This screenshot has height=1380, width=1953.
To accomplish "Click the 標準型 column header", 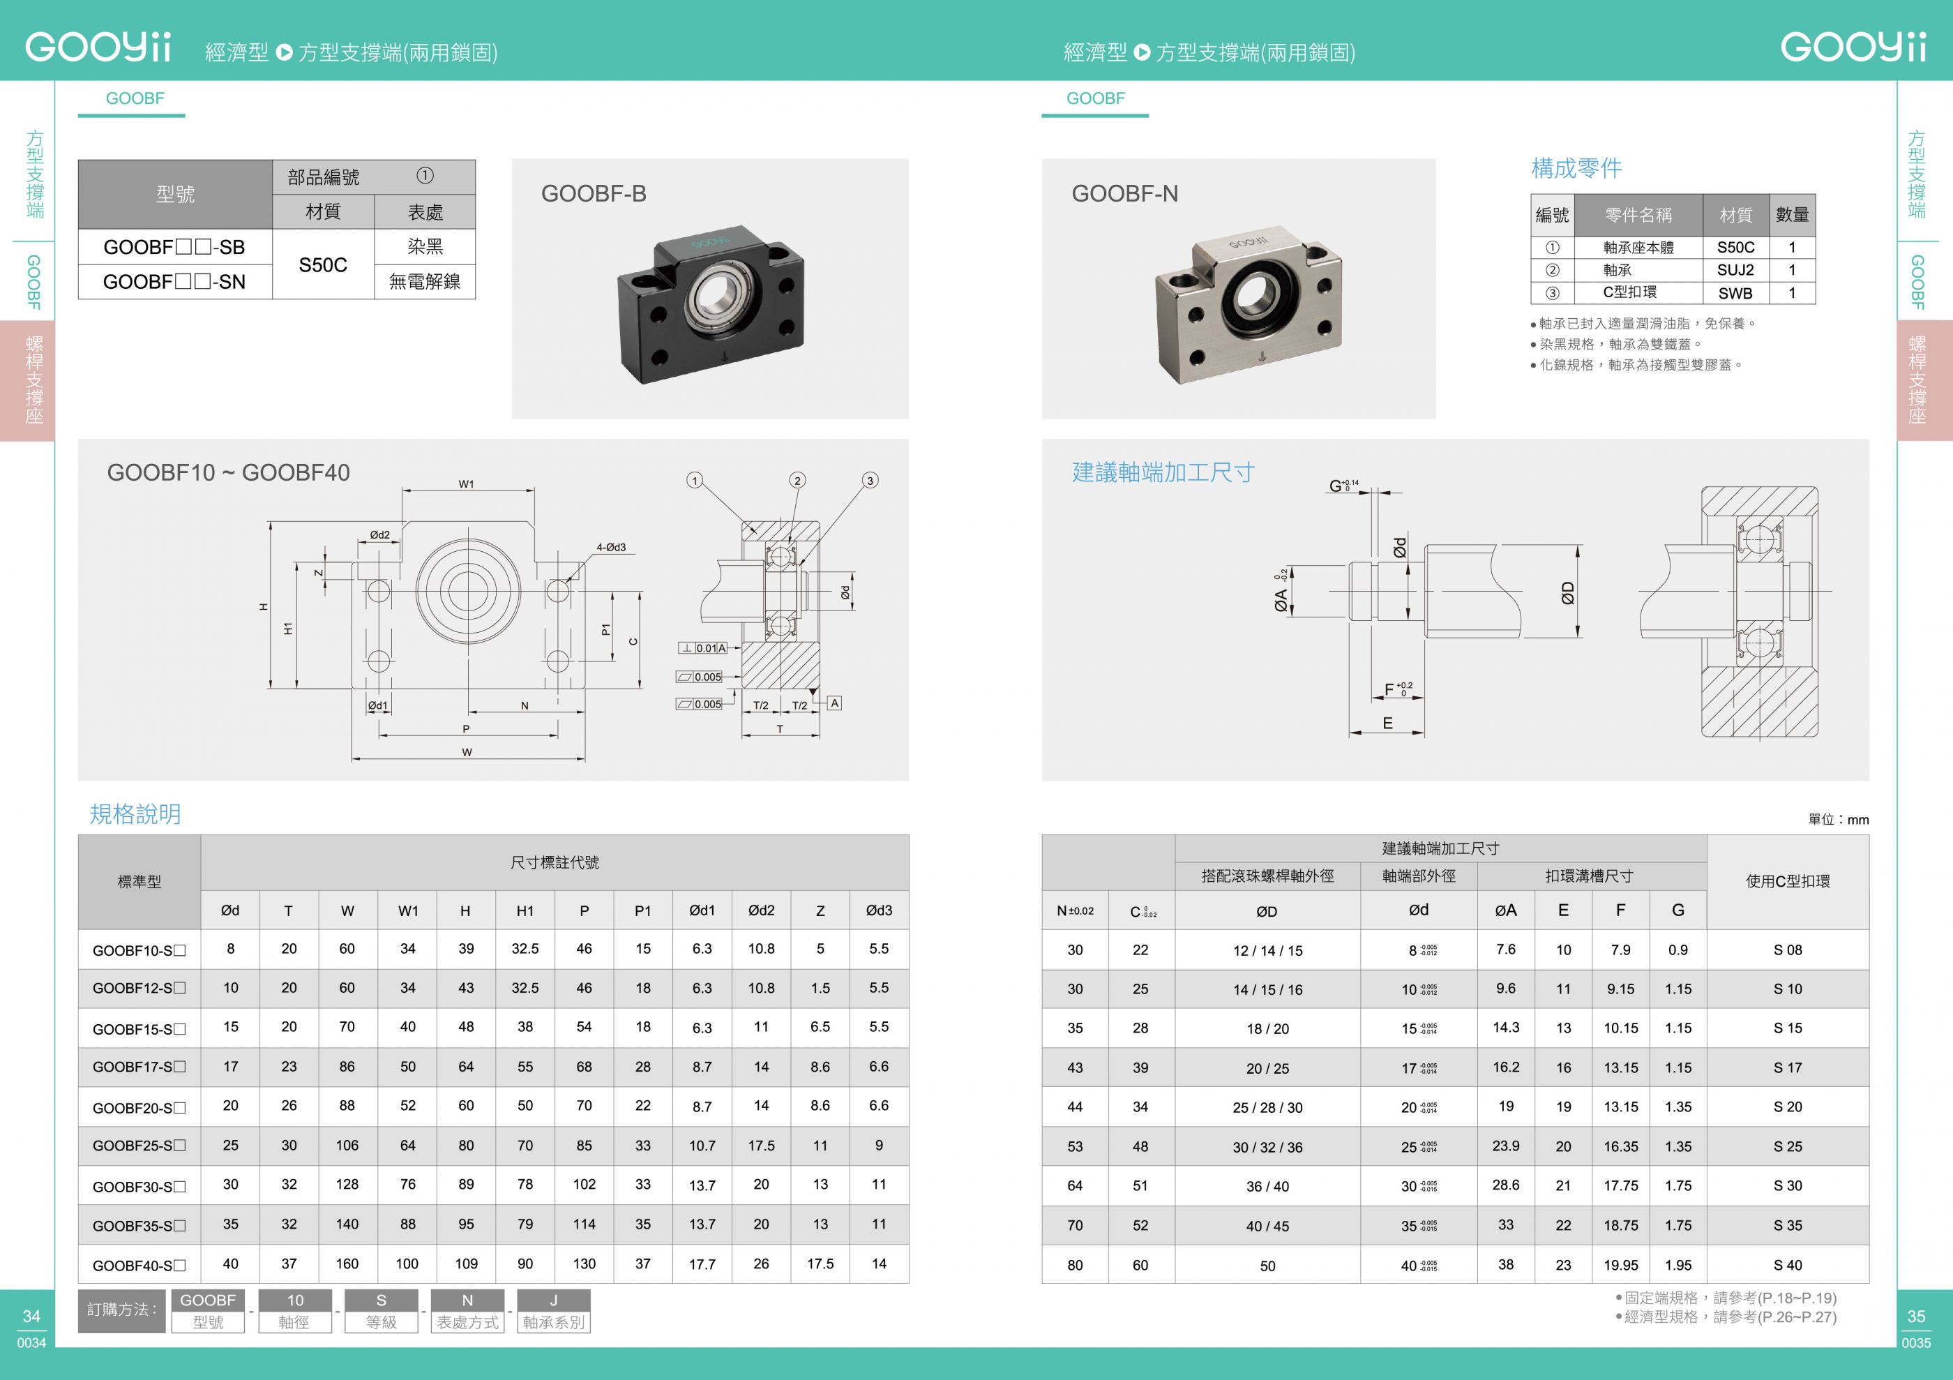I will [139, 881].
